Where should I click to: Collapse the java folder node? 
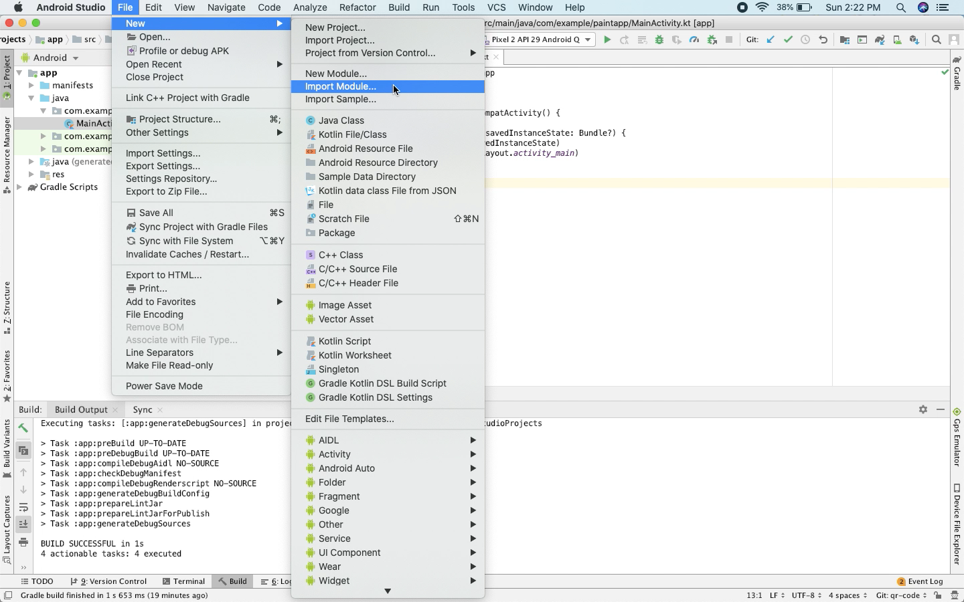[31, 98]
